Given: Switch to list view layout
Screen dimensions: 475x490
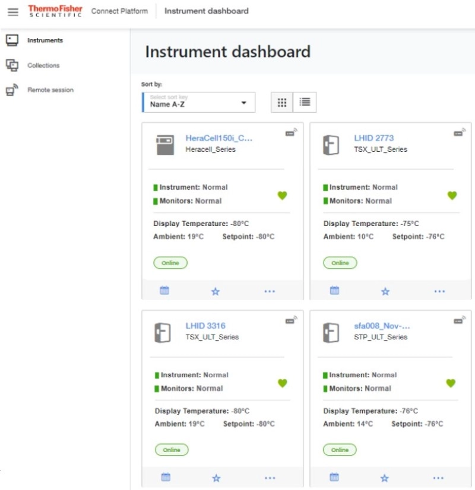Looking at the screenshot, I should click(x=305, y=102).
